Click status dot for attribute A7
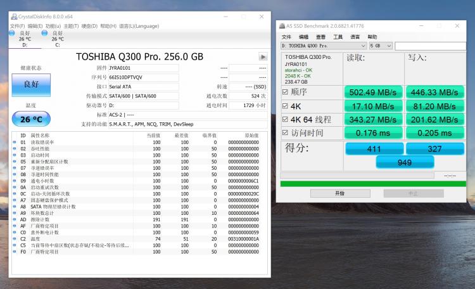 (x=15, y=200)
